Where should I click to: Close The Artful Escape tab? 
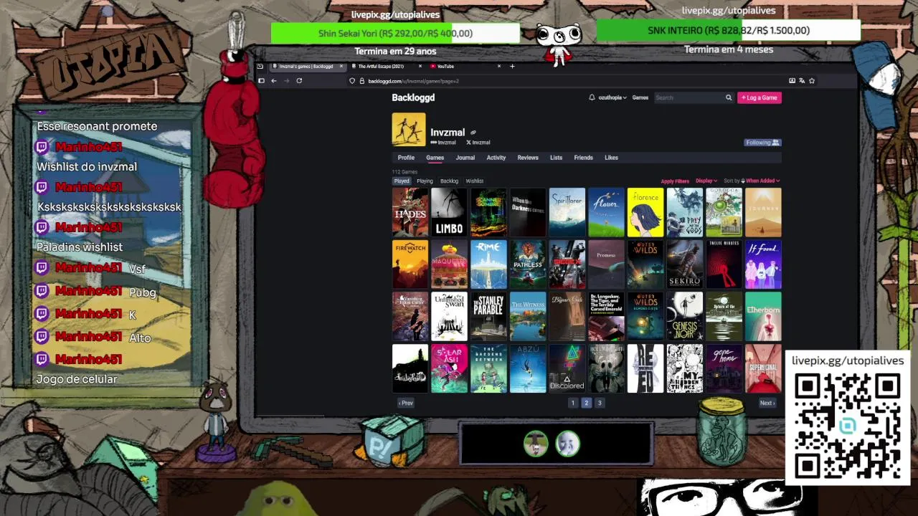coord(420,66)
